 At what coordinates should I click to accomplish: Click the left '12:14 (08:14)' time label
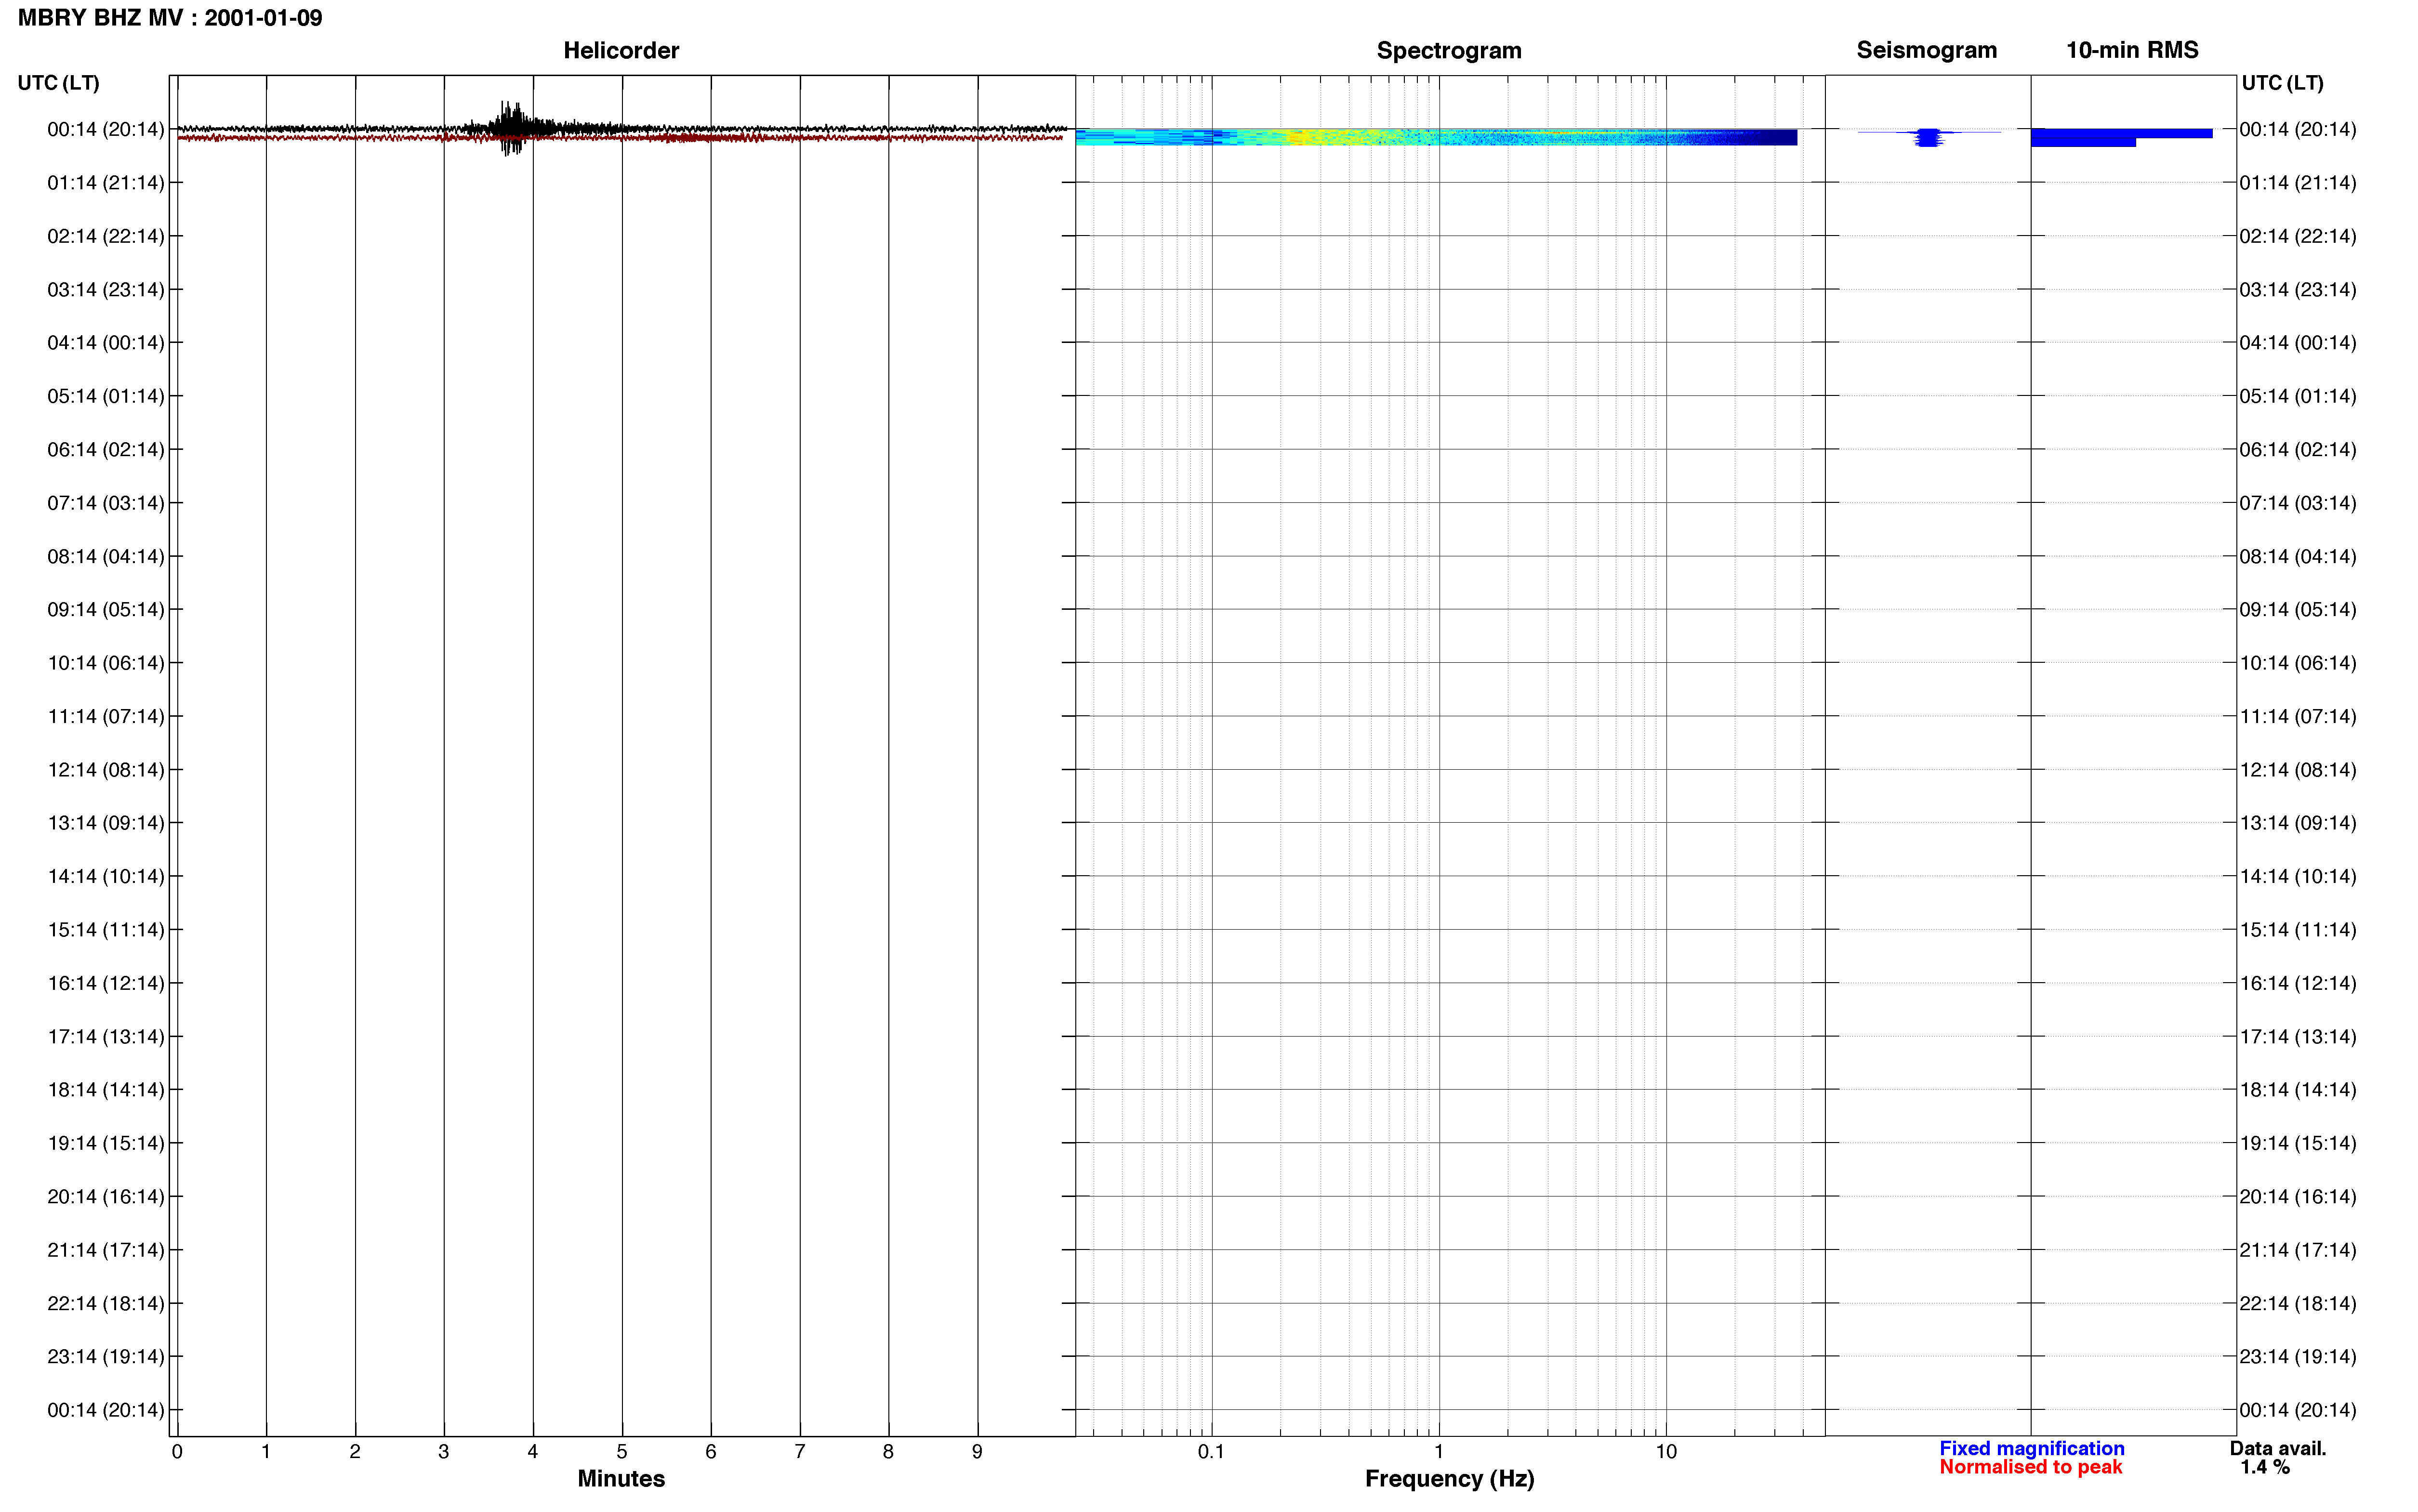click(x=105, y=770)
